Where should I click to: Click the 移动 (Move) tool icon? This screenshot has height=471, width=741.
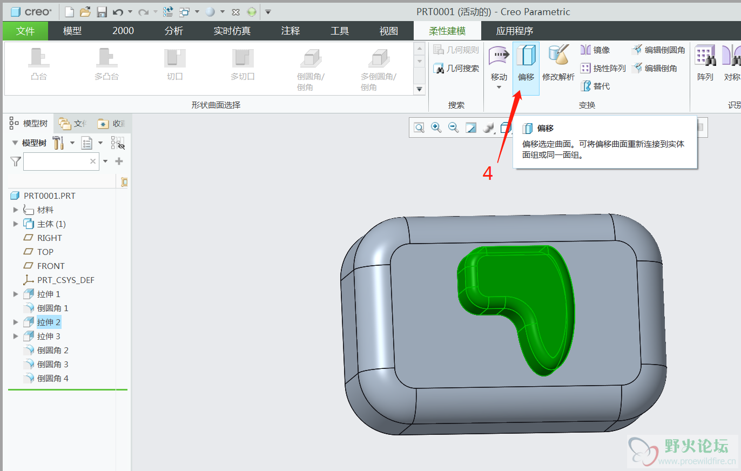499,56
